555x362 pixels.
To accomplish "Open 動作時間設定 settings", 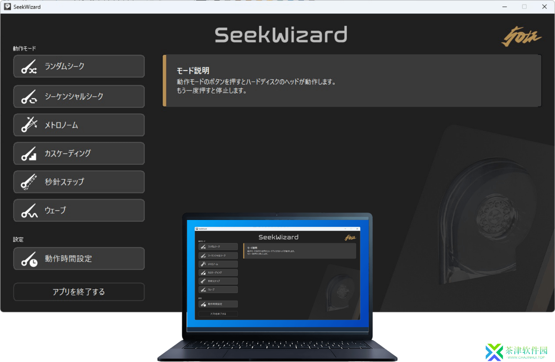I will (79, 258).
